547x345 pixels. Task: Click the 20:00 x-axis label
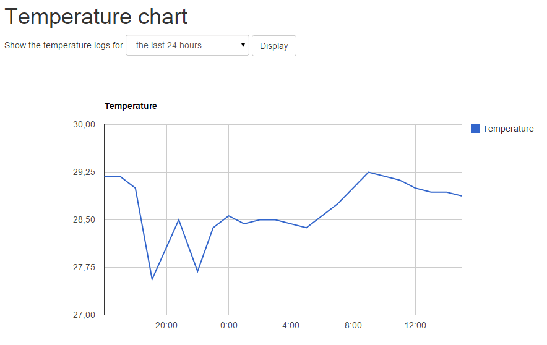coord(166,325)
